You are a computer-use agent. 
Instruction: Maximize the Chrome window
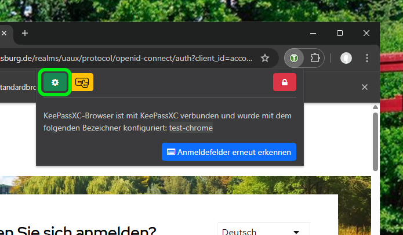click(340, 33)
